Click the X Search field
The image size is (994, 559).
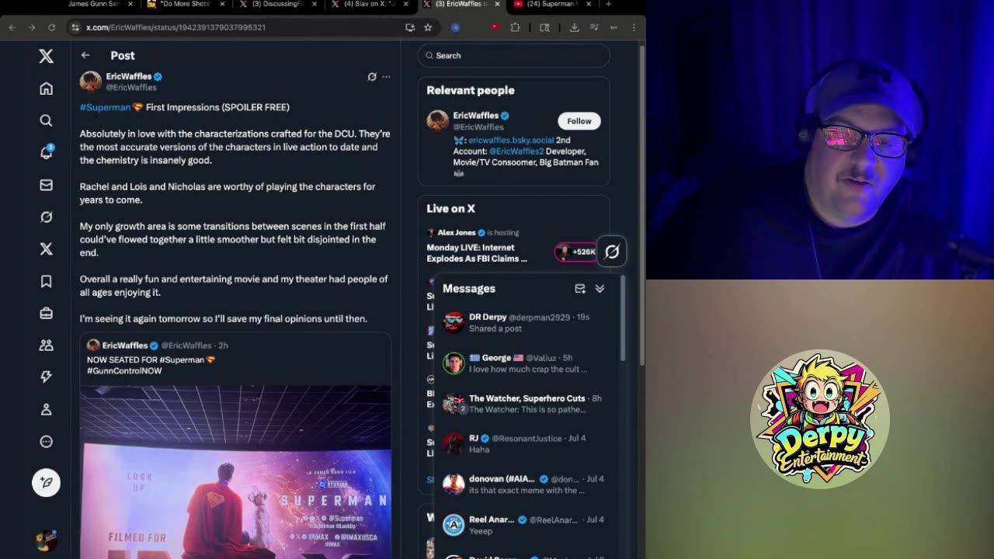[x=513, y=56]
